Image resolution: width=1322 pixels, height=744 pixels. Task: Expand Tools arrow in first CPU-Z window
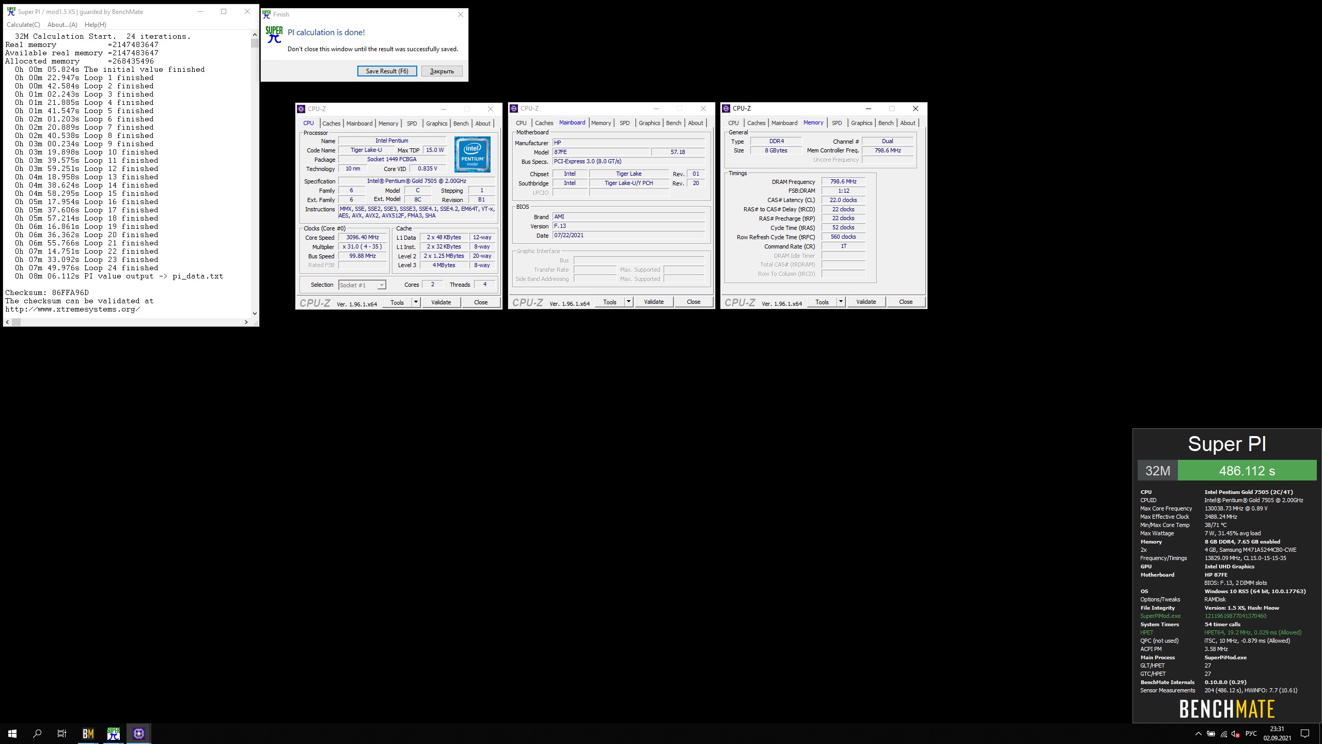point(416,302)
